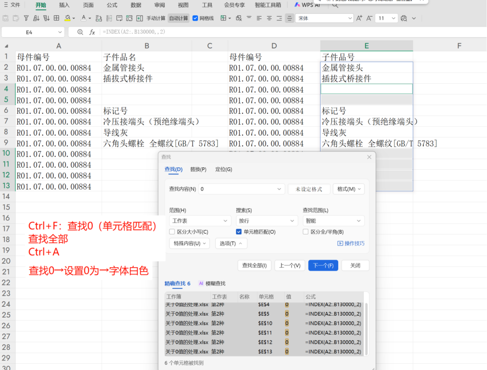Open the 搜索 按行 dropdown
This screenshot has width=487, height=370.
tap(266, 221)
